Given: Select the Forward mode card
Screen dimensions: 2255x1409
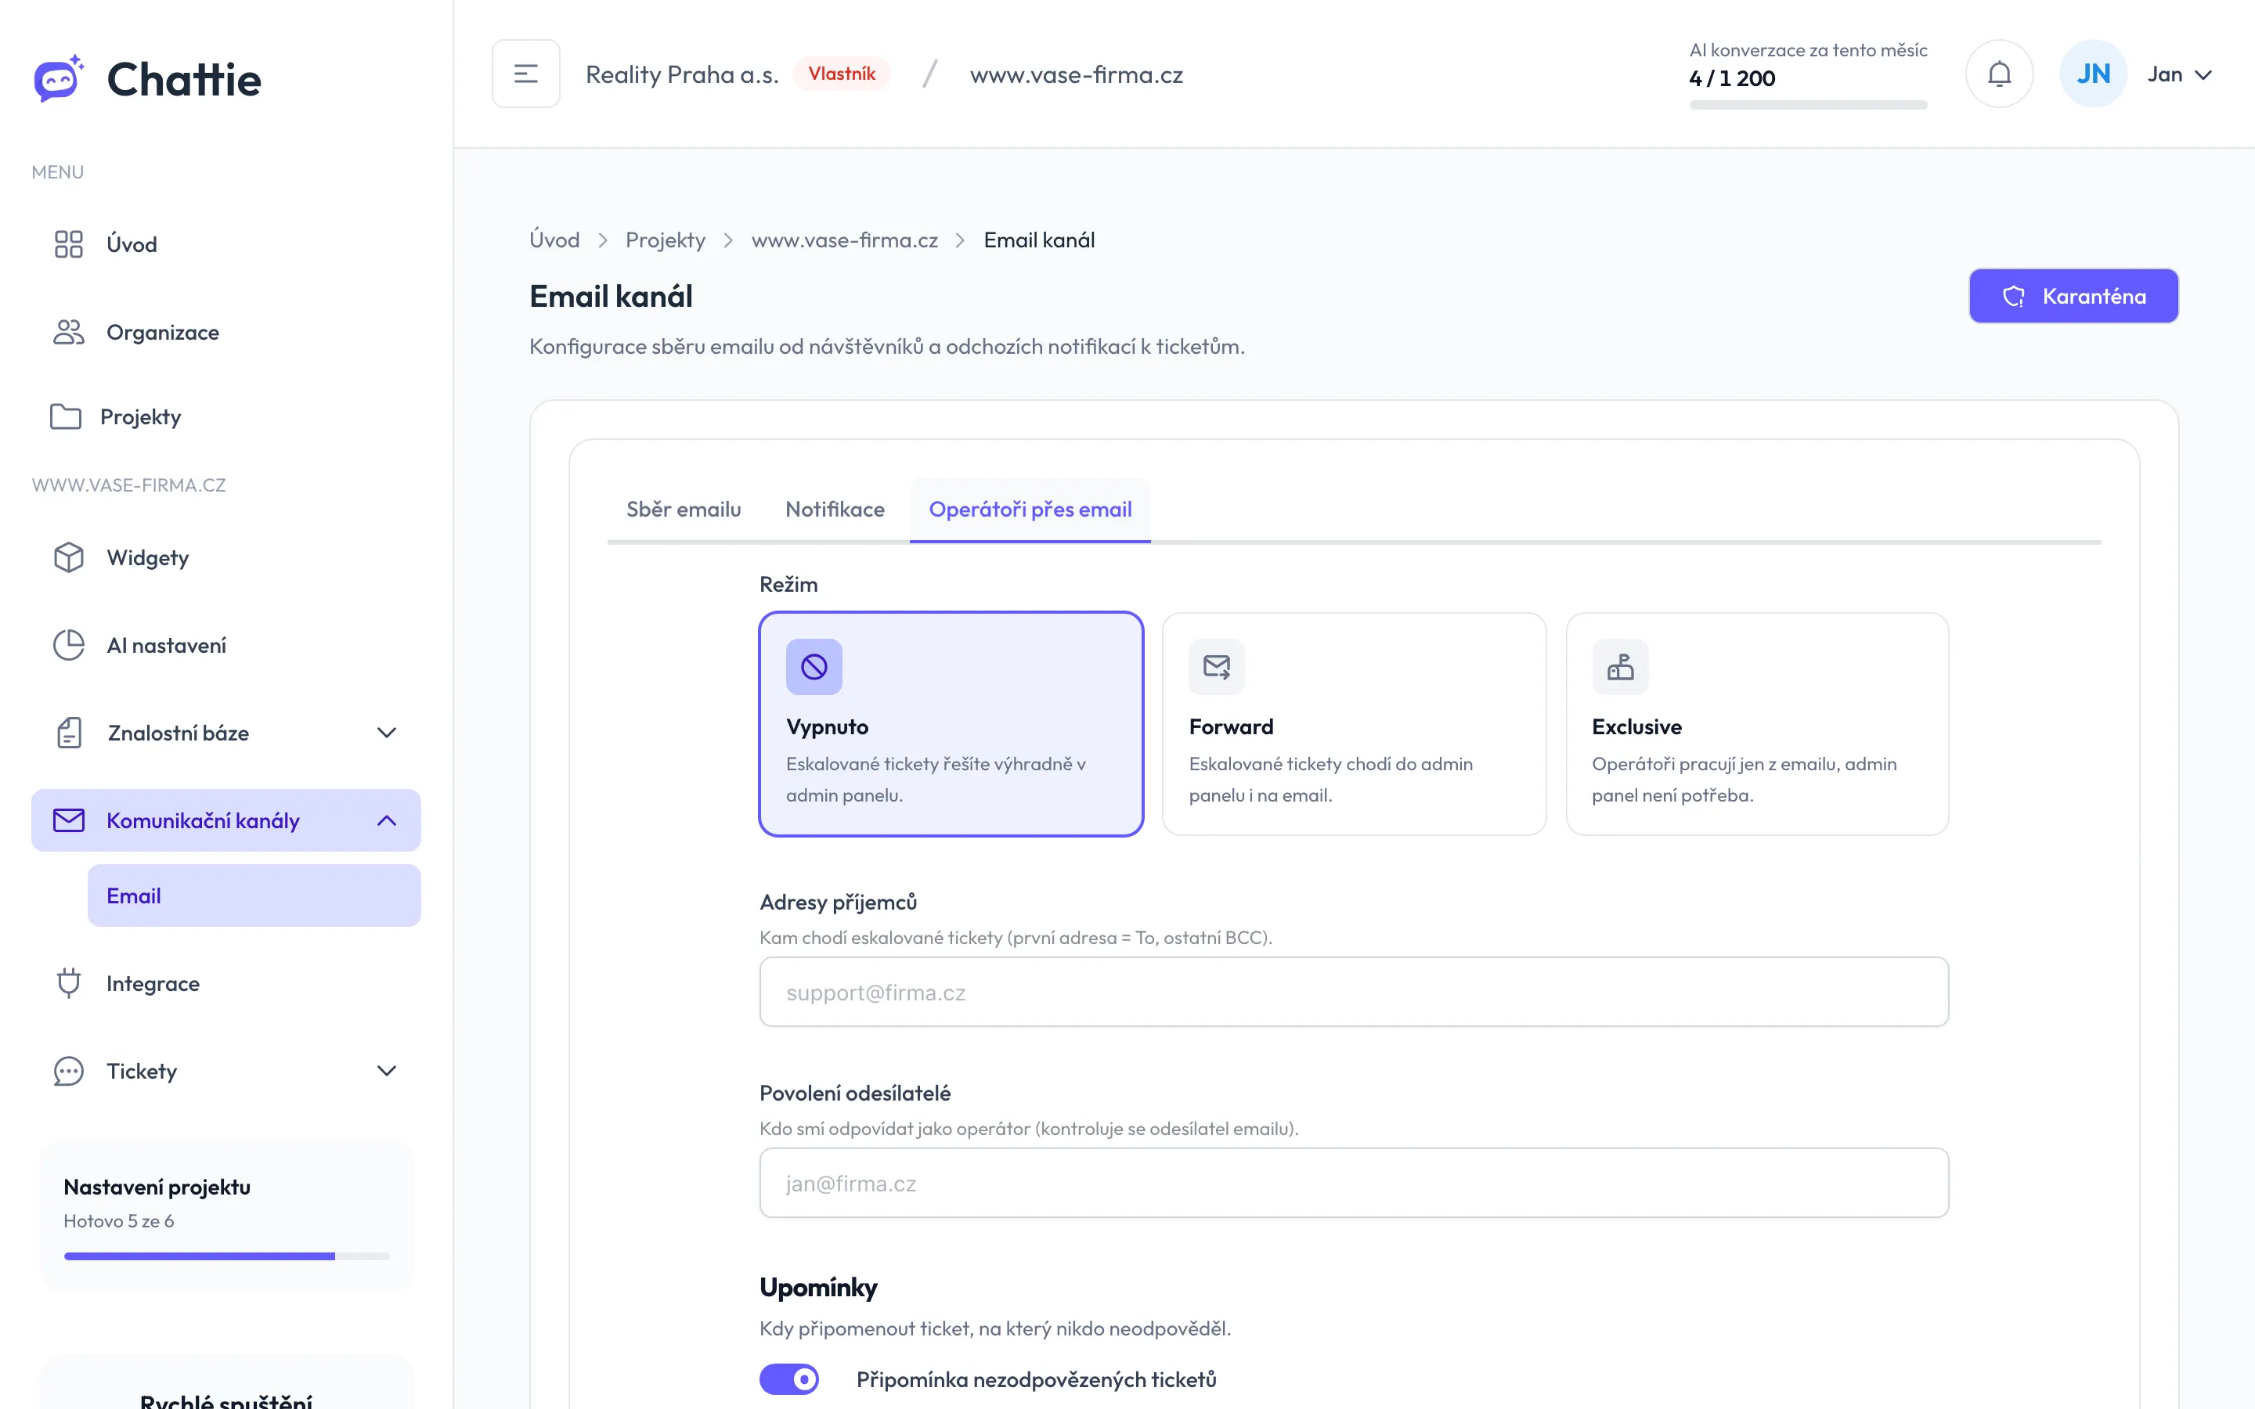Looking at the screenshot, I should click(1354, 724).
